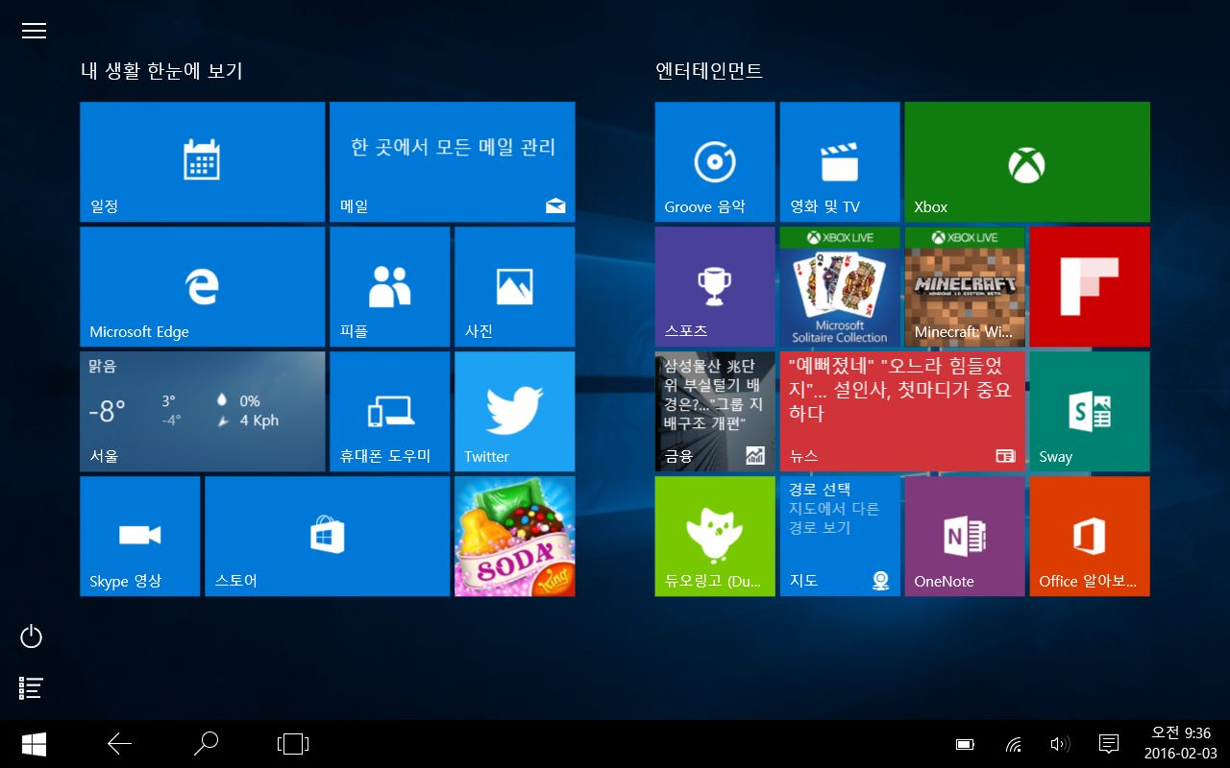
Task: Click the clock showing 오전 9:36
Action: [x=1180, y=733]
